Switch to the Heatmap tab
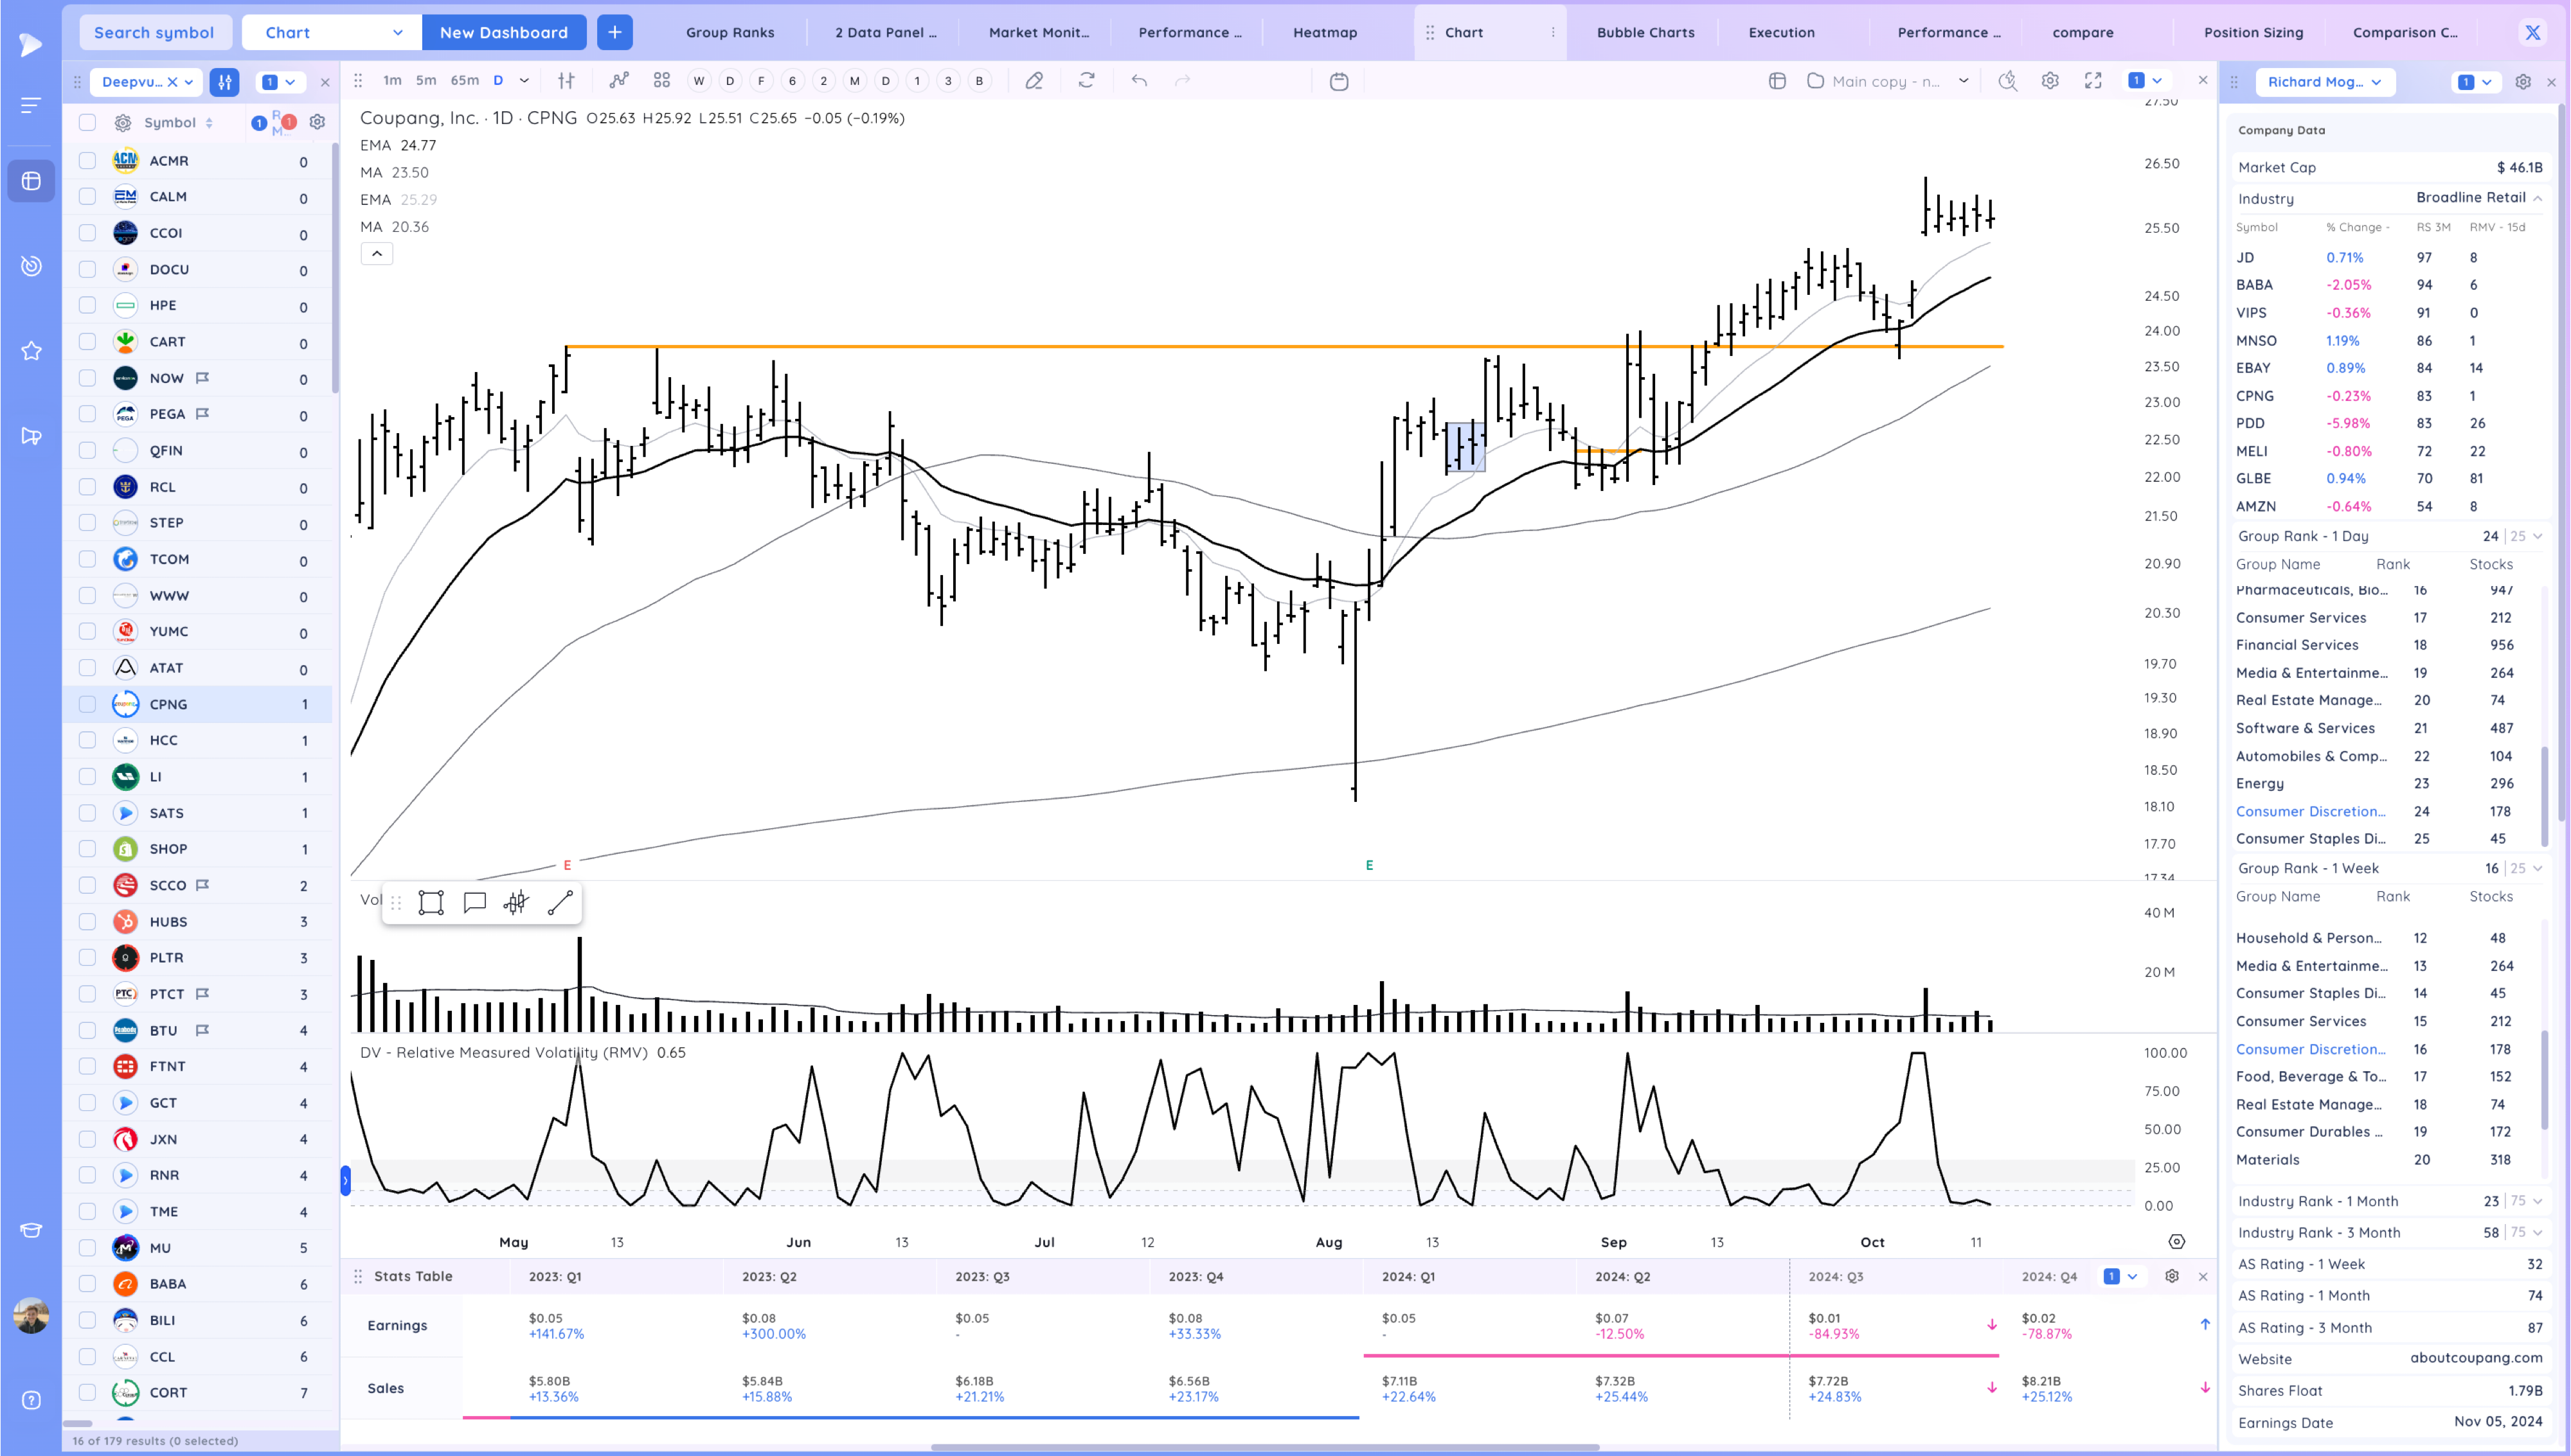 pyautogui.click(x=1324, y=32)
